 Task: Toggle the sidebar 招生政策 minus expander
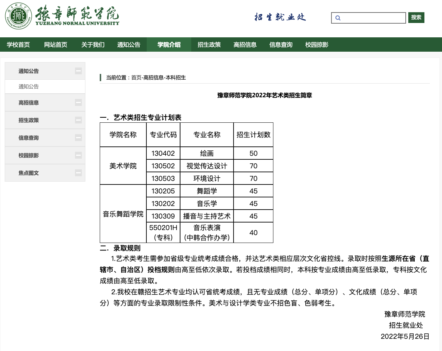[78, 120]
